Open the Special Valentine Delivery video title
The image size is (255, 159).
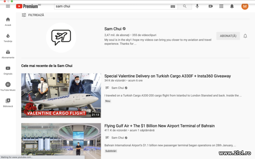click(x=167, y=76)
